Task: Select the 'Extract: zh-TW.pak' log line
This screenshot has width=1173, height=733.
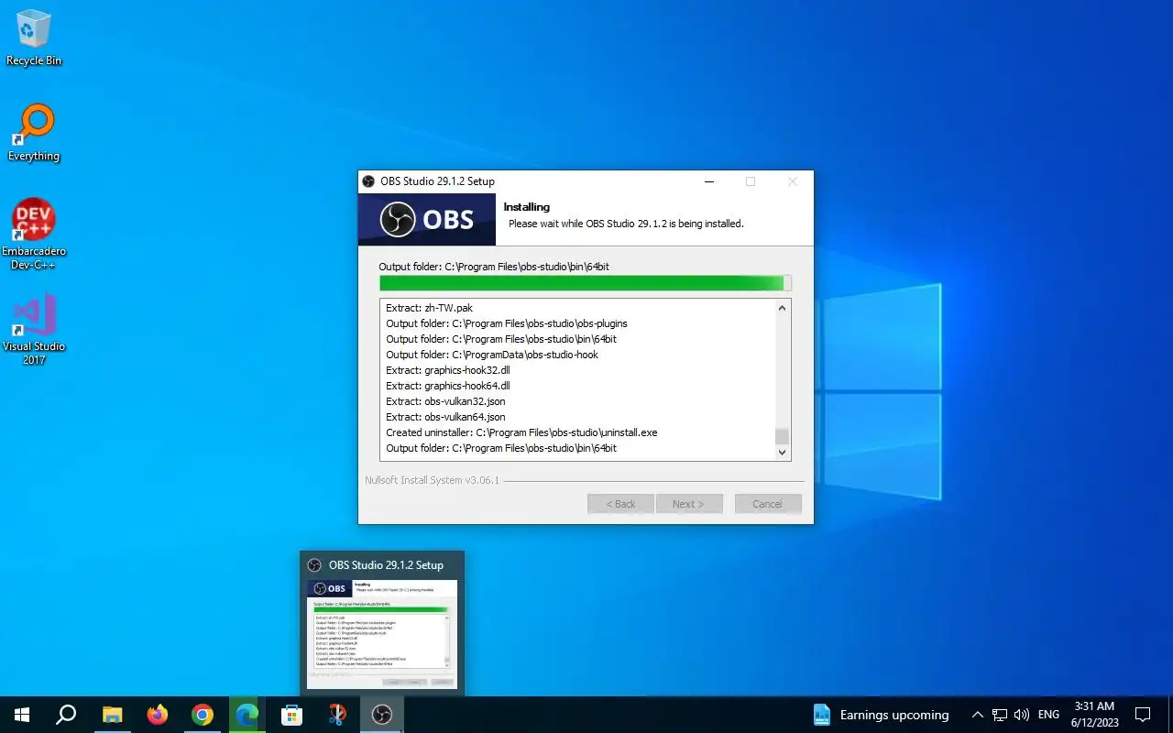Action: click(x=430, y=308)
